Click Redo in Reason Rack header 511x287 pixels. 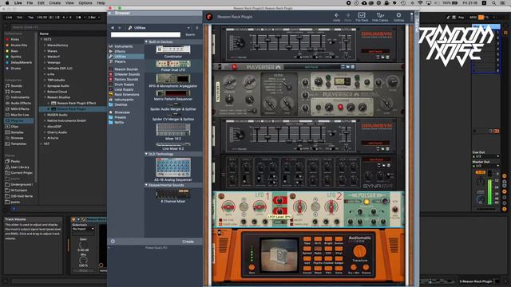click(348, 17)
